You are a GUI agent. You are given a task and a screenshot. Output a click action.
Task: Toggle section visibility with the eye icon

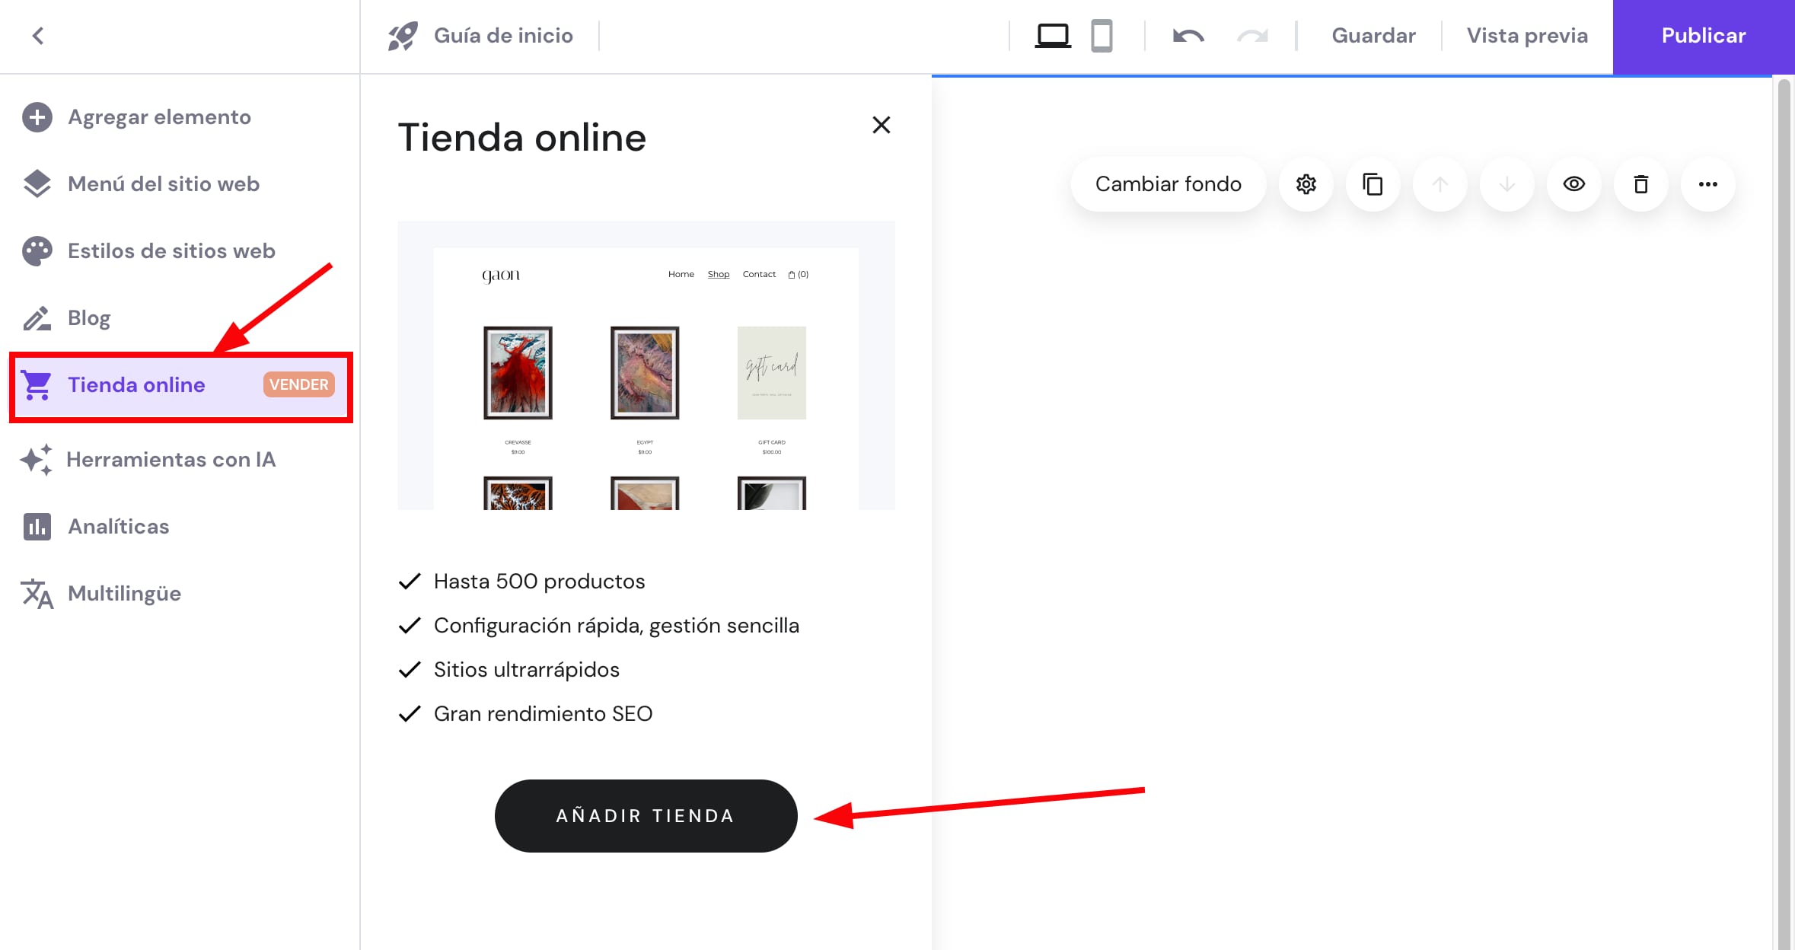point(1573,183)
